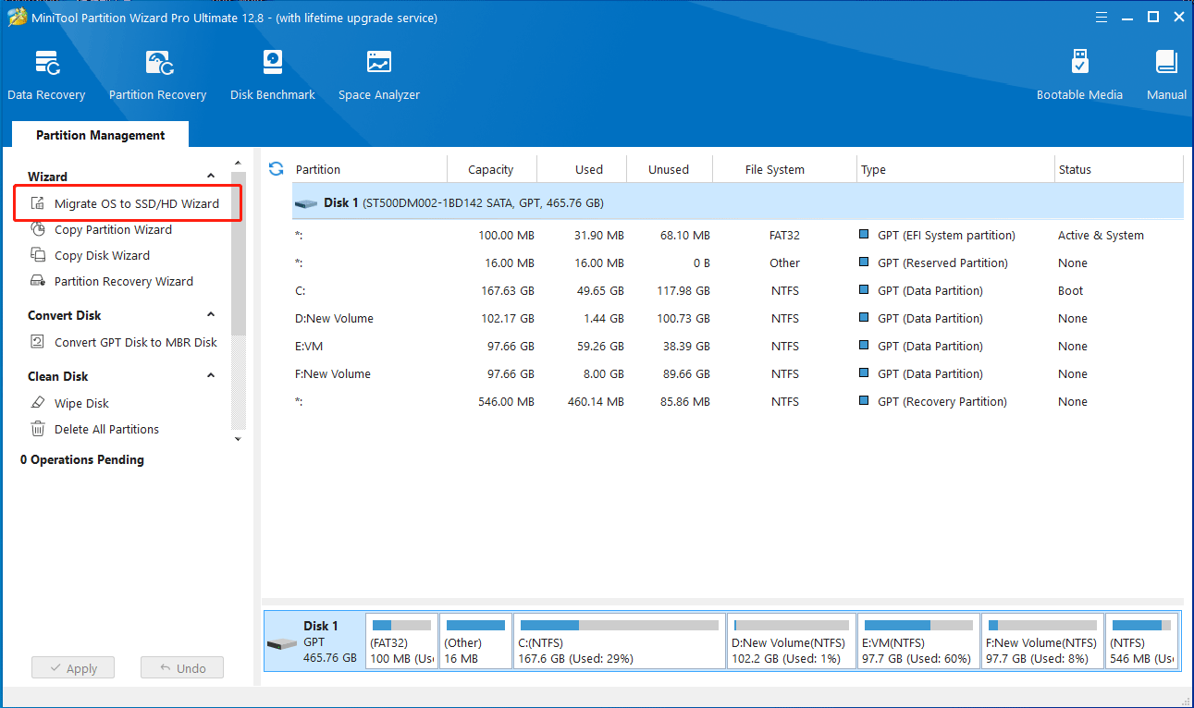1194x708 pixels.
Task: Select the GPT Recovery Partition row
Action: pyautogui.click(x=737, y=401)
